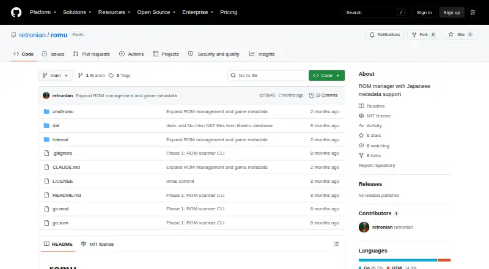Expand the Solutions menu

(77, 12)
